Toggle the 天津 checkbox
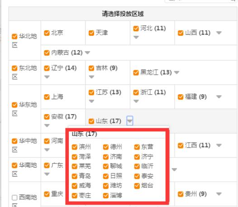The width and height of the screenshot is (238, 207). tap(91, 33)
